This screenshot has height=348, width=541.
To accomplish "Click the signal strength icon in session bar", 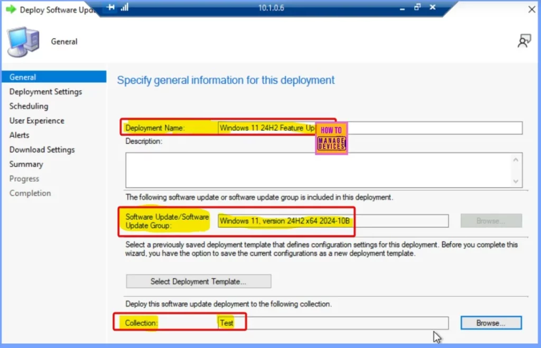I will click(x=125, y=7).
